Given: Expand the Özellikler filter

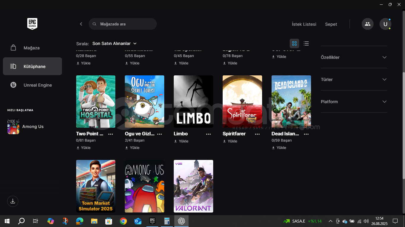Looking at the screenshot, I should click(354, 57).
